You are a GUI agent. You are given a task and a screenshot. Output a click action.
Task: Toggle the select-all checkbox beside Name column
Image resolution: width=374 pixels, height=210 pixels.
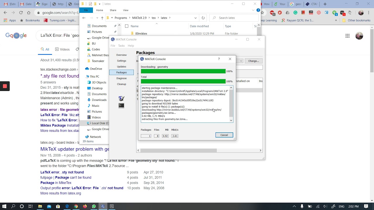(127, 26)
